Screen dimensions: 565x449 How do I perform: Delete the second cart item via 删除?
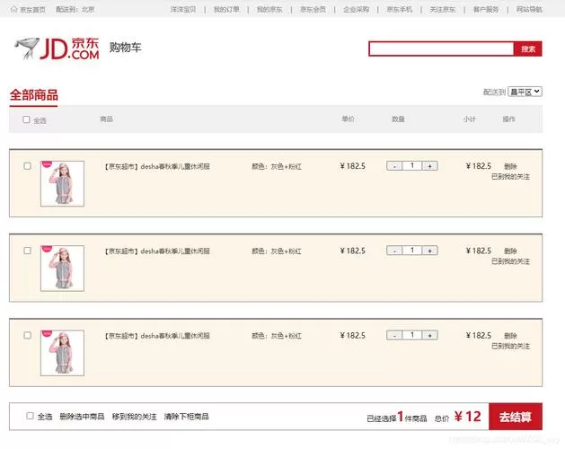pos(510,251)
